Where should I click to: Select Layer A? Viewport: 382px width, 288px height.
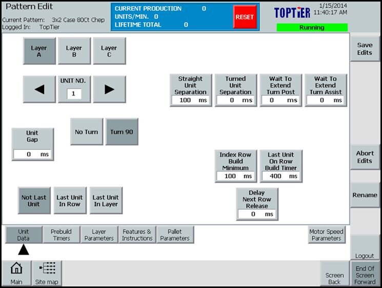click(x=39, y=51)
